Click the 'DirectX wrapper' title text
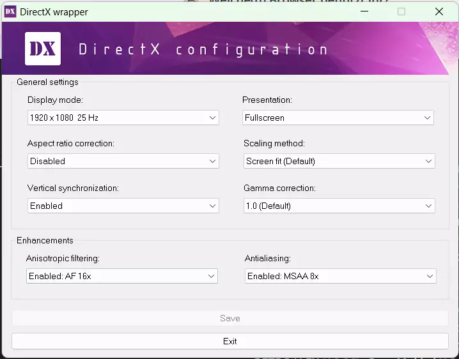The image size is (459, 359). click(x=54, y=12)
